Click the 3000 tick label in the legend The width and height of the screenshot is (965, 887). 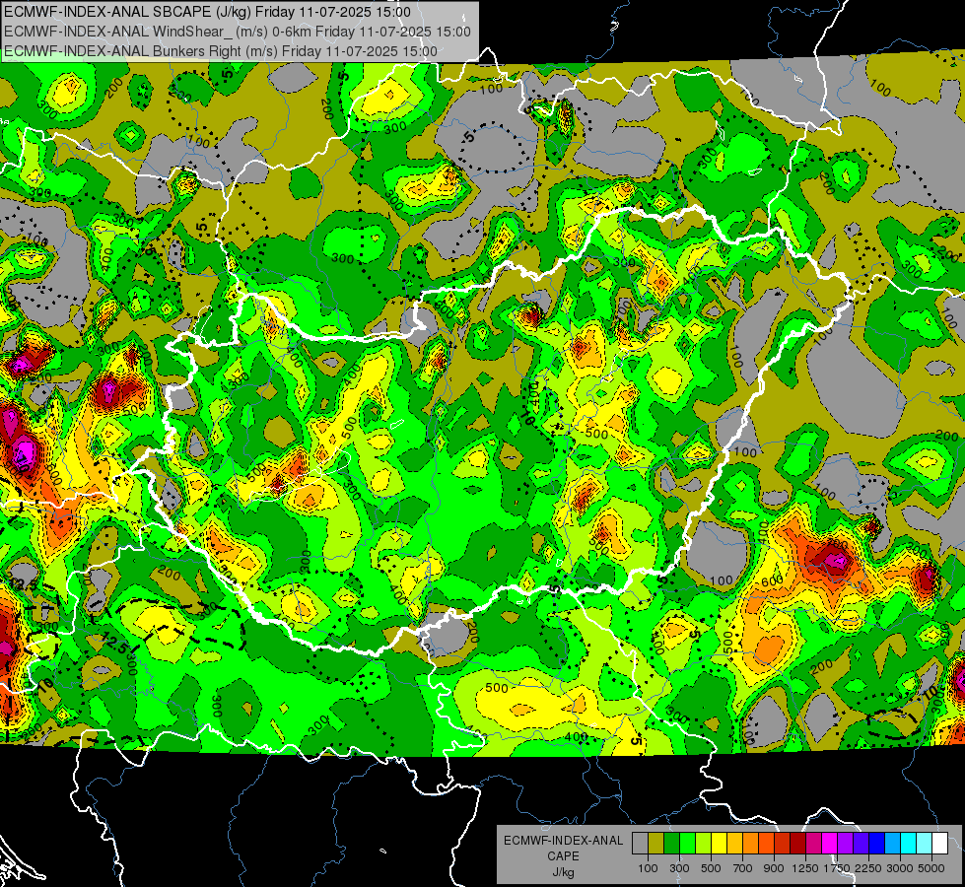point(900,868)
